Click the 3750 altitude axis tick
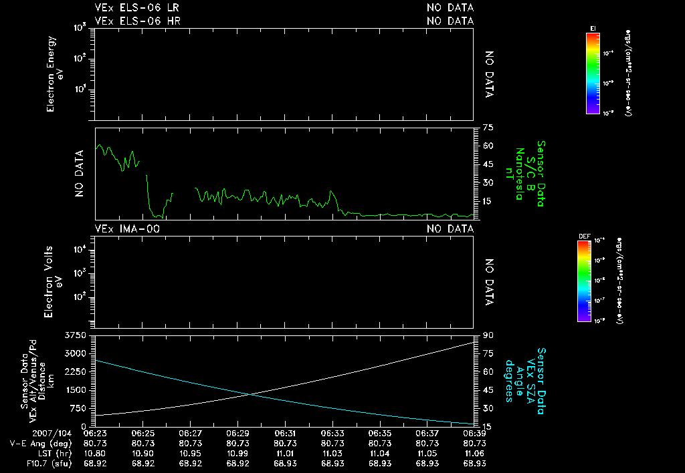This screenshot has width=685, height=473. tap(75, 335)
